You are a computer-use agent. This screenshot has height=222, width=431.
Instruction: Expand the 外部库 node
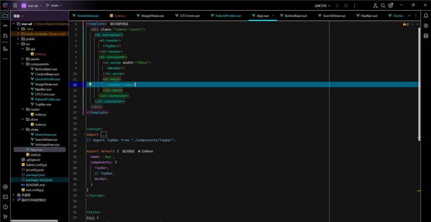pos(13,195)
